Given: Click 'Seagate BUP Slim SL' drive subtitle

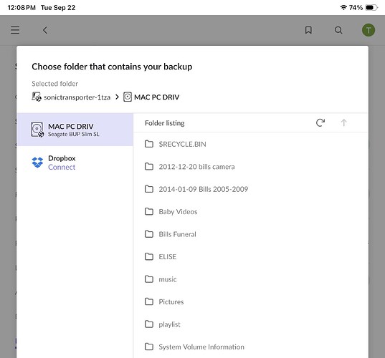Looking at the screenshot, I should click(x=74, y=134).
